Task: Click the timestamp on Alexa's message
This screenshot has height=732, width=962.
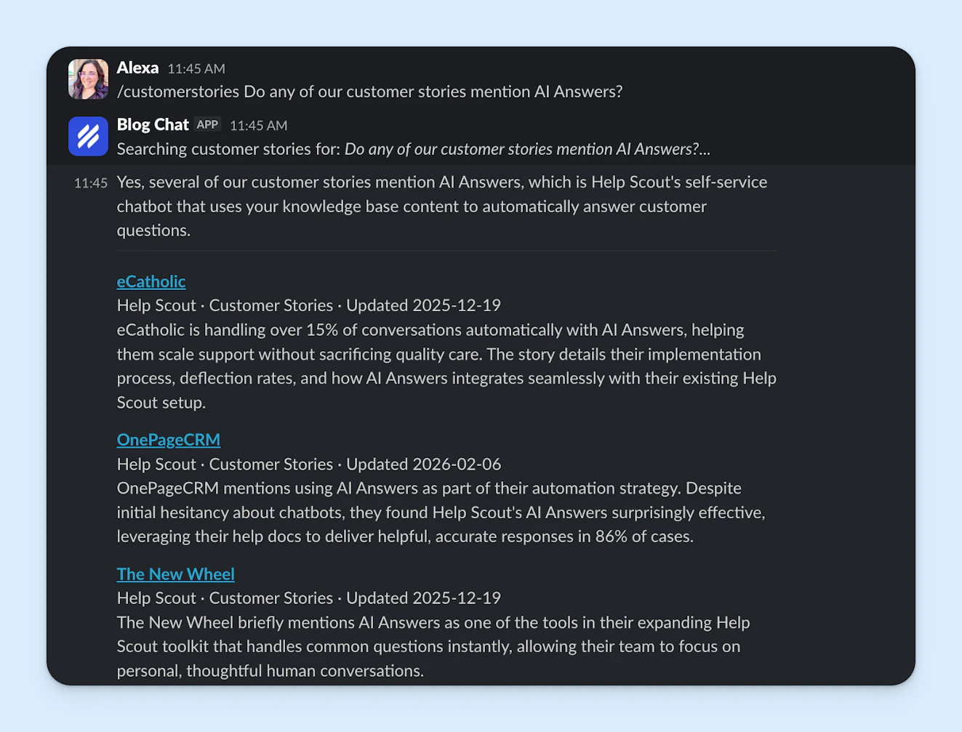Action: pos(196,68)
